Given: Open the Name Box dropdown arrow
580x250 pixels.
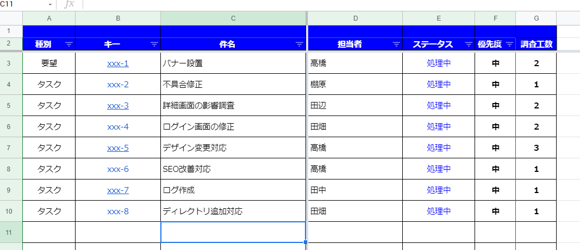Looking at the screenshot, I should (51, 4).
